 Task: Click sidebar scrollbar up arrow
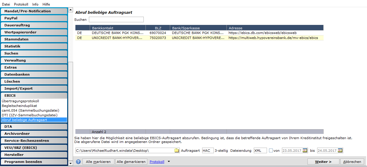[x=70, y=10]
